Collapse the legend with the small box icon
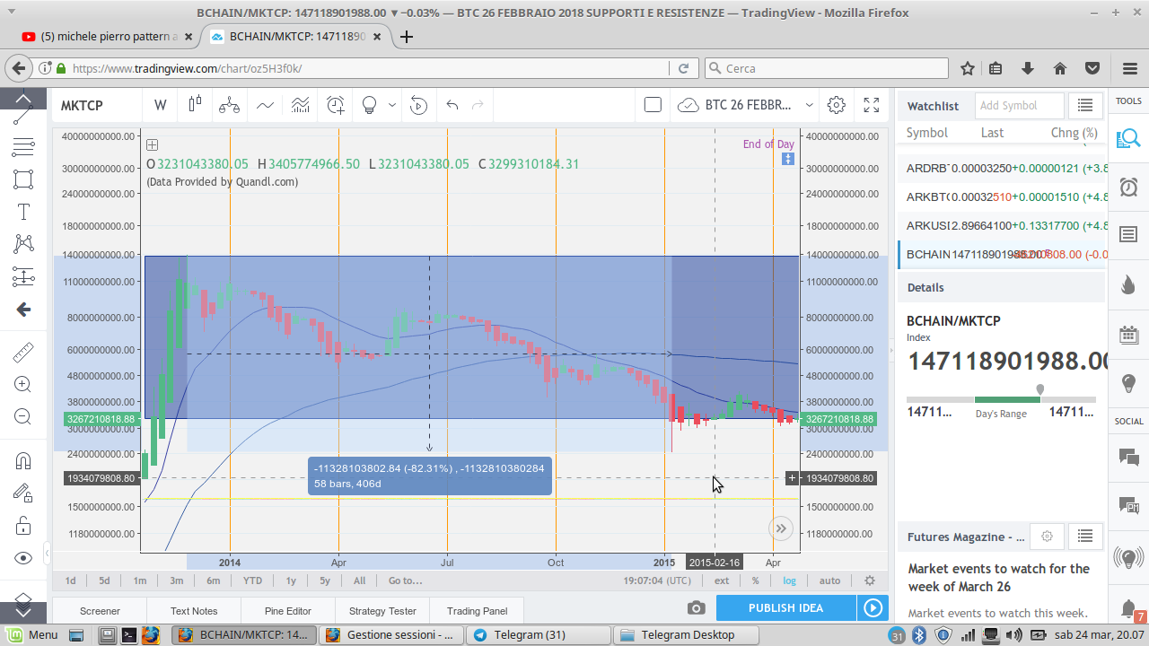 [x=153, y=144]
